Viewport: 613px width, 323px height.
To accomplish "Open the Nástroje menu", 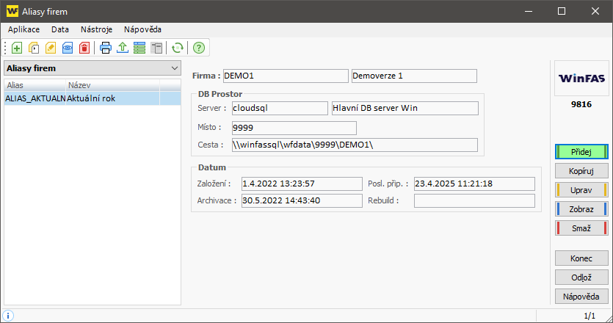I will point(96,29).
